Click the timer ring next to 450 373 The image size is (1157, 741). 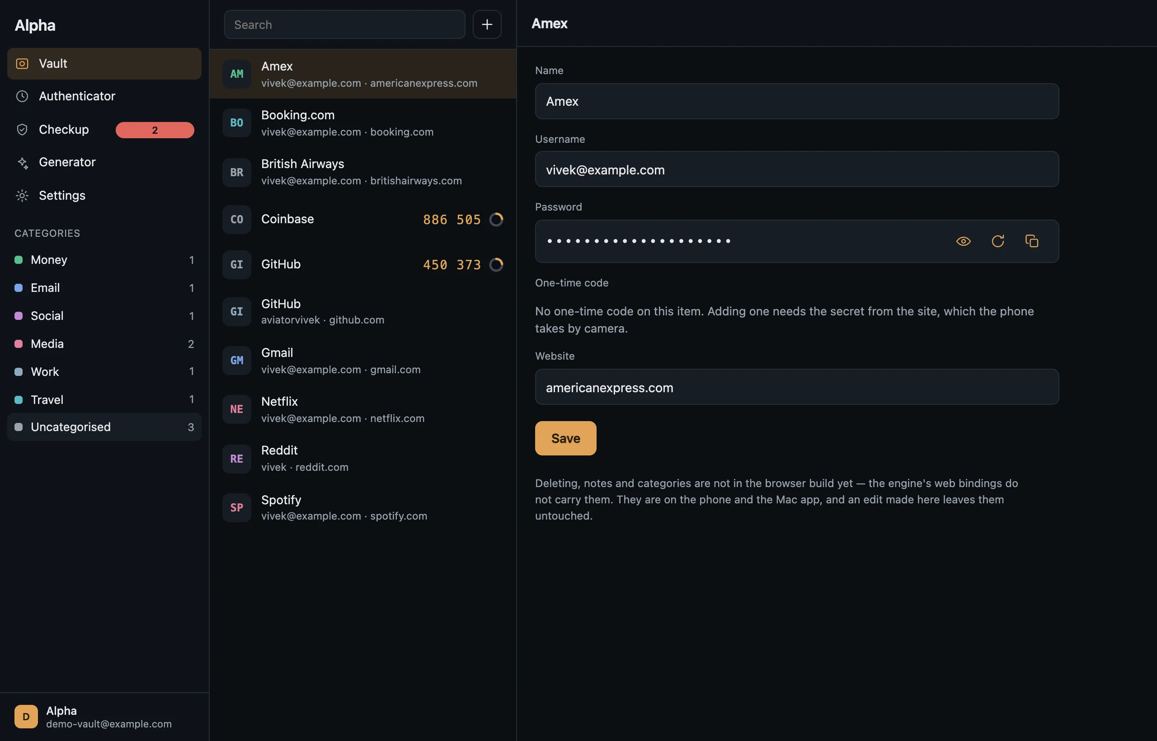click(496, 265)
